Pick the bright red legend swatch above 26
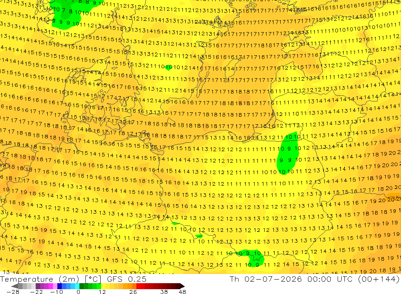Viewport: 401px width, 294px height. pos(138,286)
